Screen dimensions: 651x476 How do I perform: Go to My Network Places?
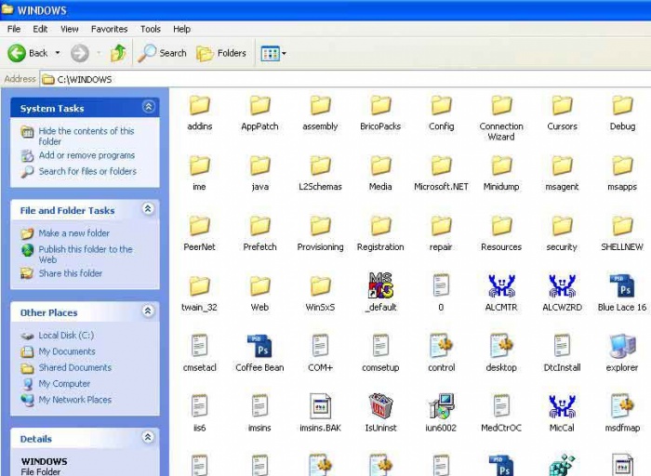(74, 400)
